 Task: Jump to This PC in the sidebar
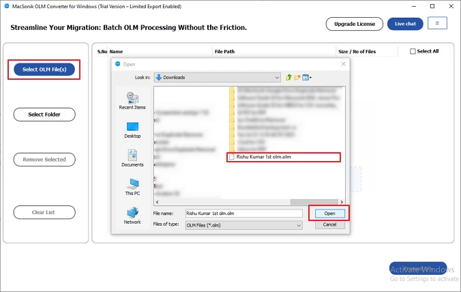tap(132, 187)
